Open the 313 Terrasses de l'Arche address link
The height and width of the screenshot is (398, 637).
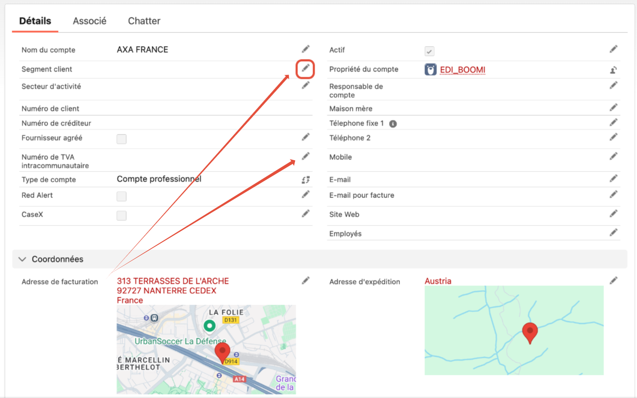tap(173, 291)
